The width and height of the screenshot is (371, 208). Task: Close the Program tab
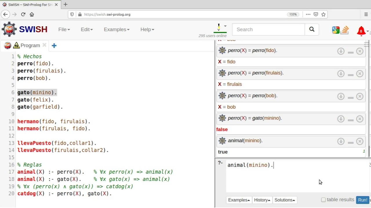pos(44,45)
